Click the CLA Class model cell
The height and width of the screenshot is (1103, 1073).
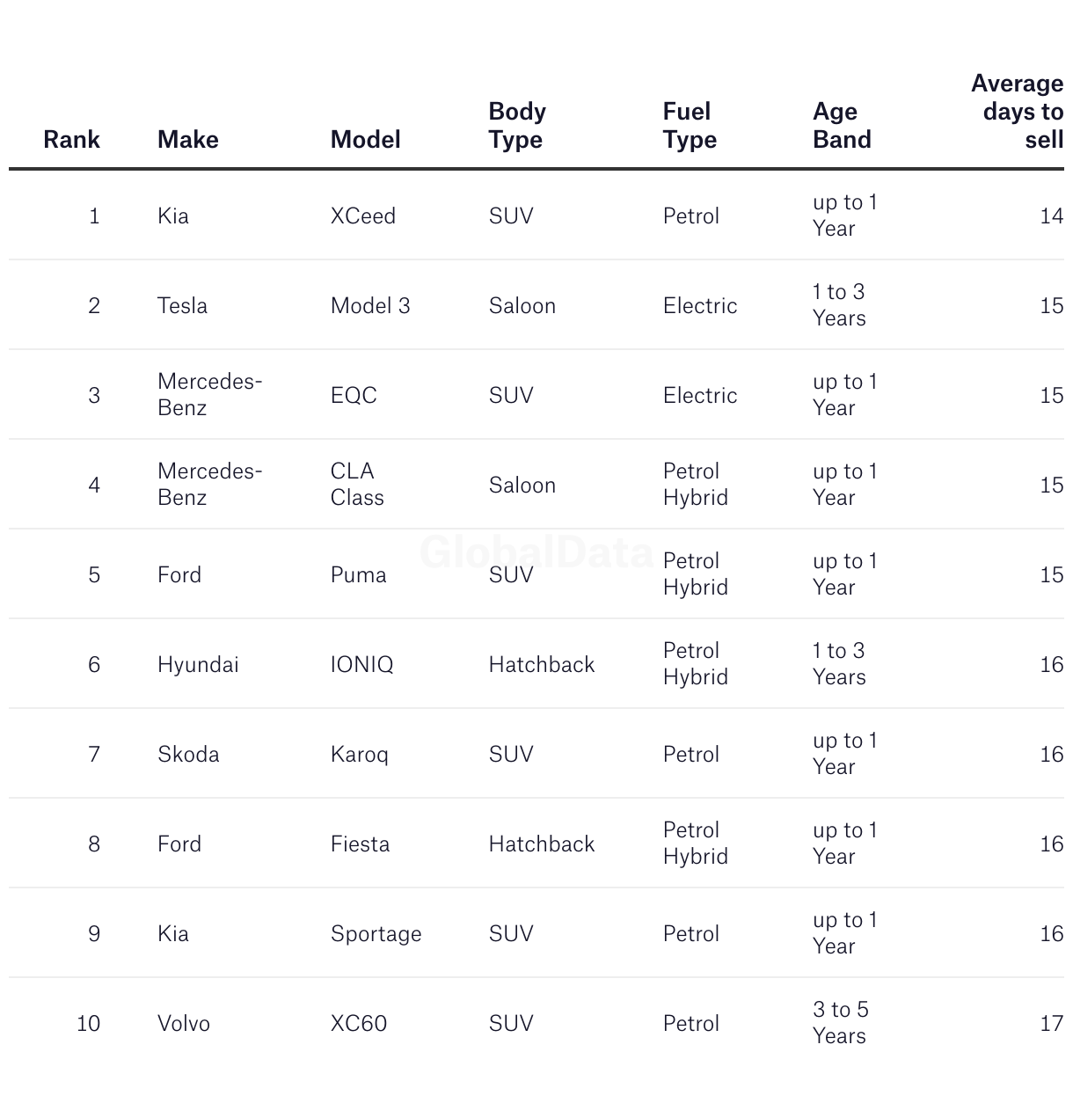[x=357, y=485]
